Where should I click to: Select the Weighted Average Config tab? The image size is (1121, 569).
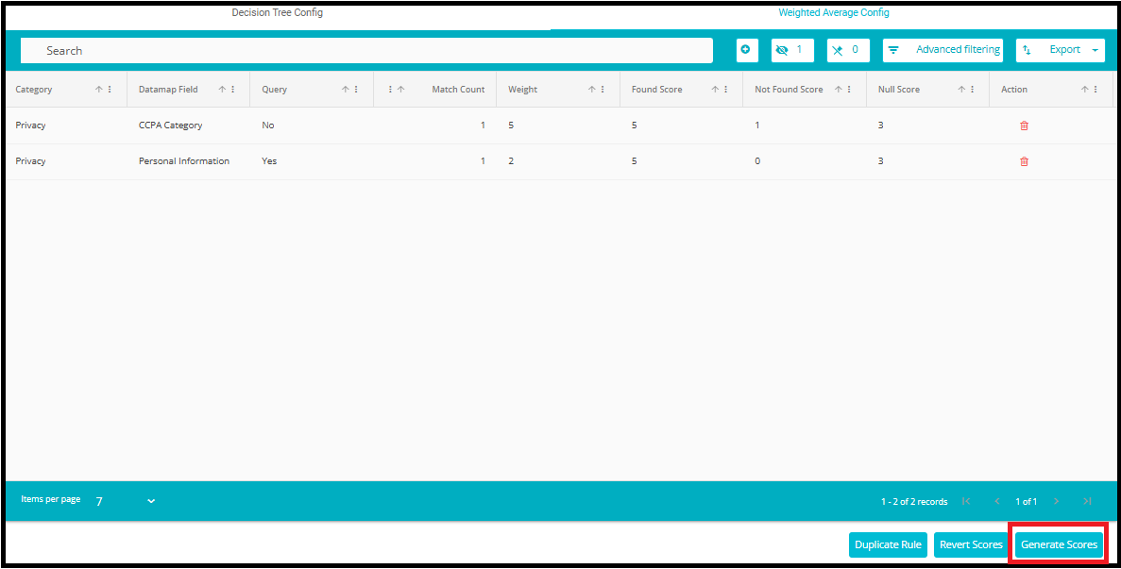[x=833, y=13]
